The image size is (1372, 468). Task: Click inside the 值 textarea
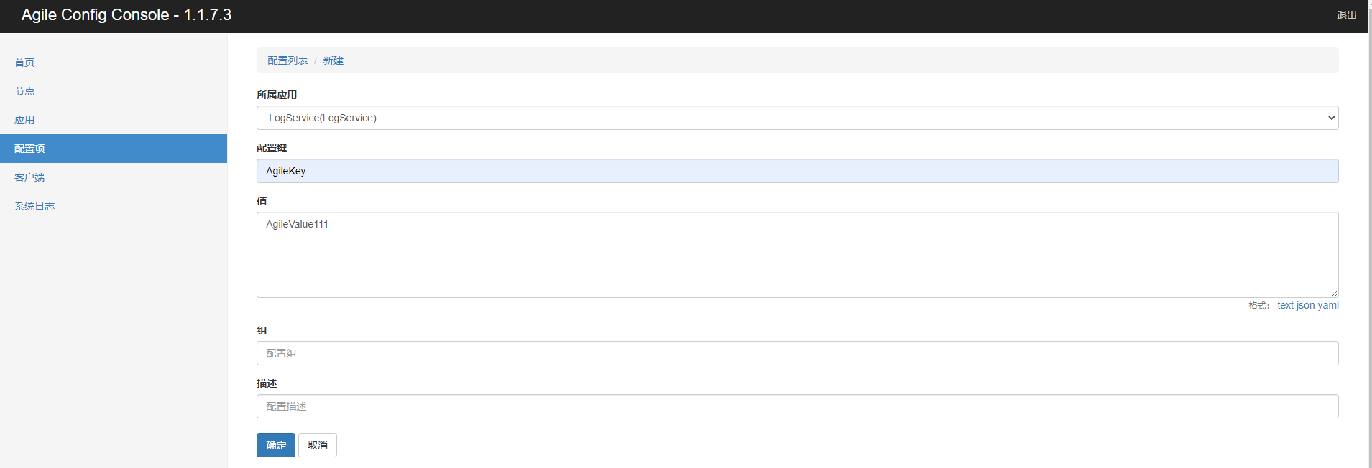coord(796,254)
